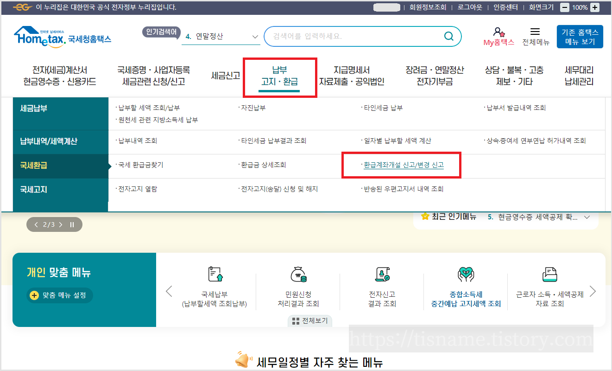This screenshot has width=612, height=371.
Task: Open 전자(세금)계산서 현금영수증·신용카드 menu
Action: click(x=60, y=76)
